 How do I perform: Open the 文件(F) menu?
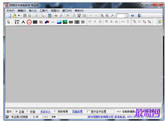10,11
